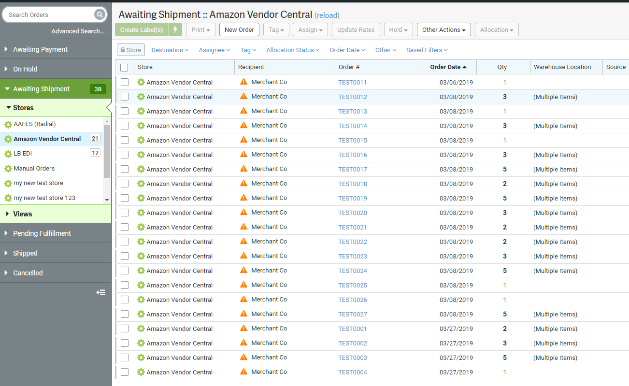Viewport: 629px width, 386px height.
Task: Expand the Views section
Action: tap(56, 214)
